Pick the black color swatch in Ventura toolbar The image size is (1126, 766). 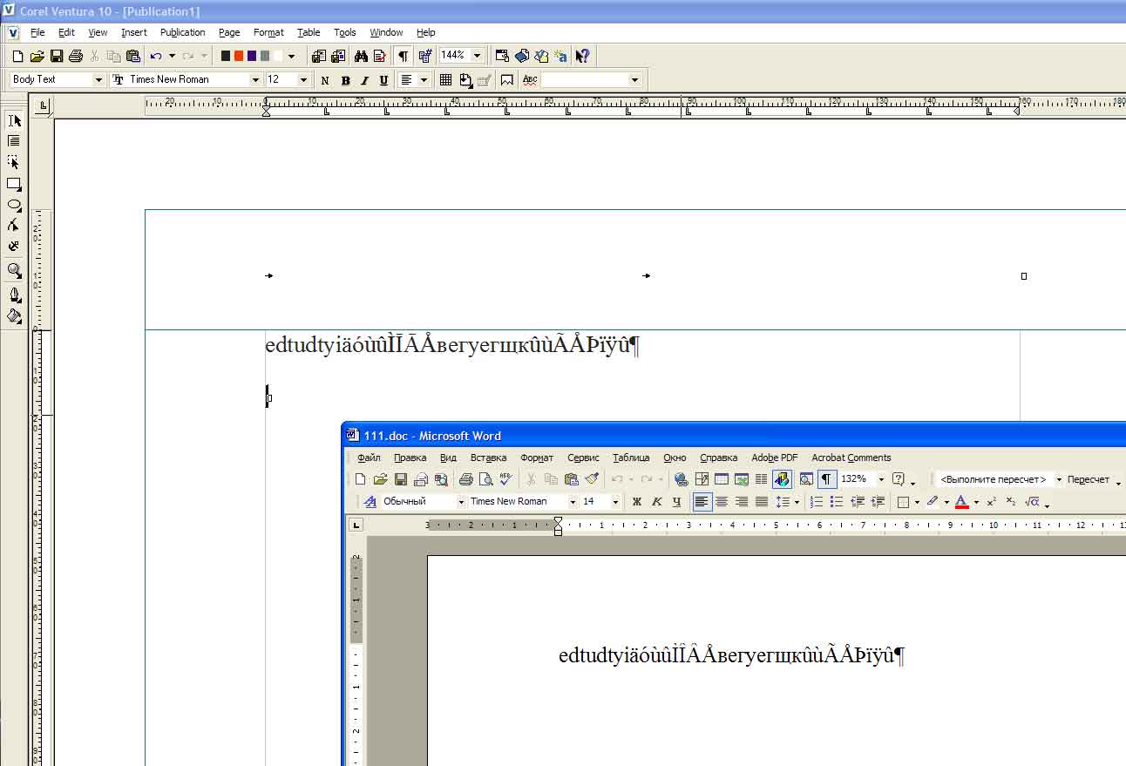point(226,56)
